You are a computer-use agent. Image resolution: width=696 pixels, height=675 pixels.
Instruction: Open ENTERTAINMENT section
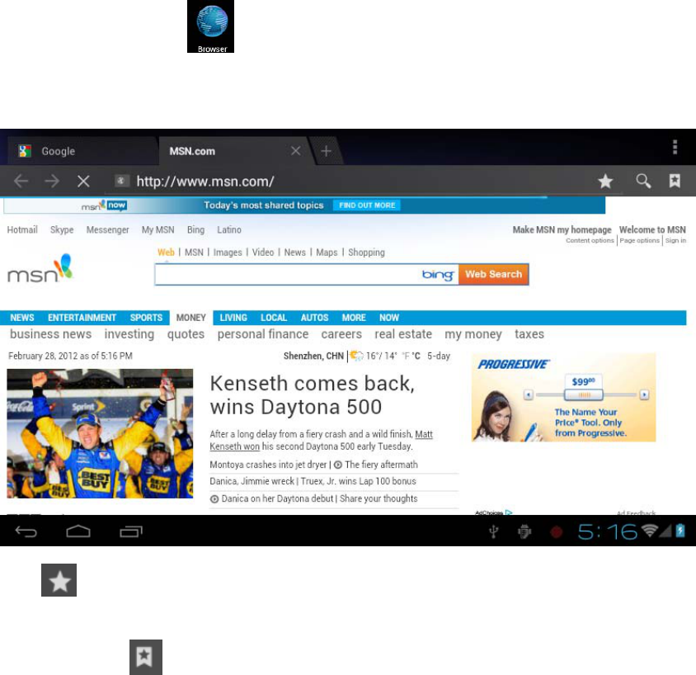point(82,318)
